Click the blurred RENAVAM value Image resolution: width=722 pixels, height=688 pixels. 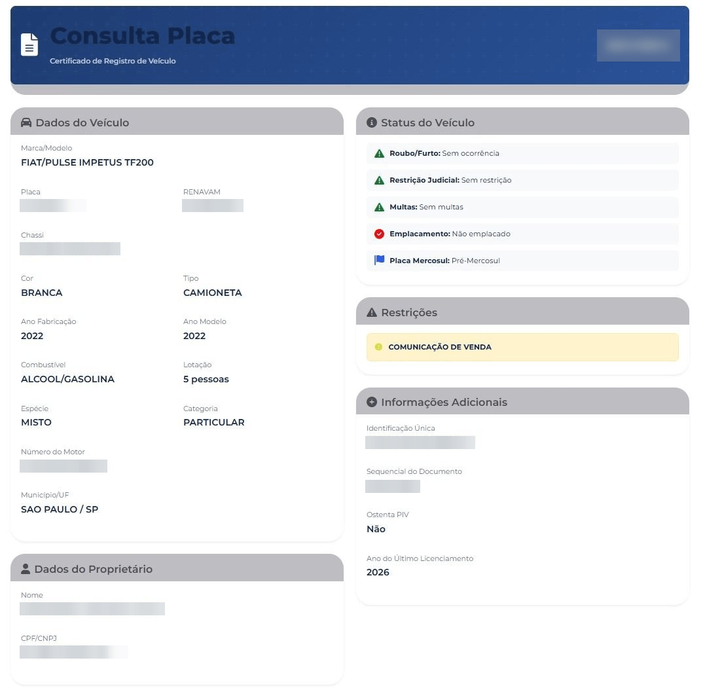[213, 206]
